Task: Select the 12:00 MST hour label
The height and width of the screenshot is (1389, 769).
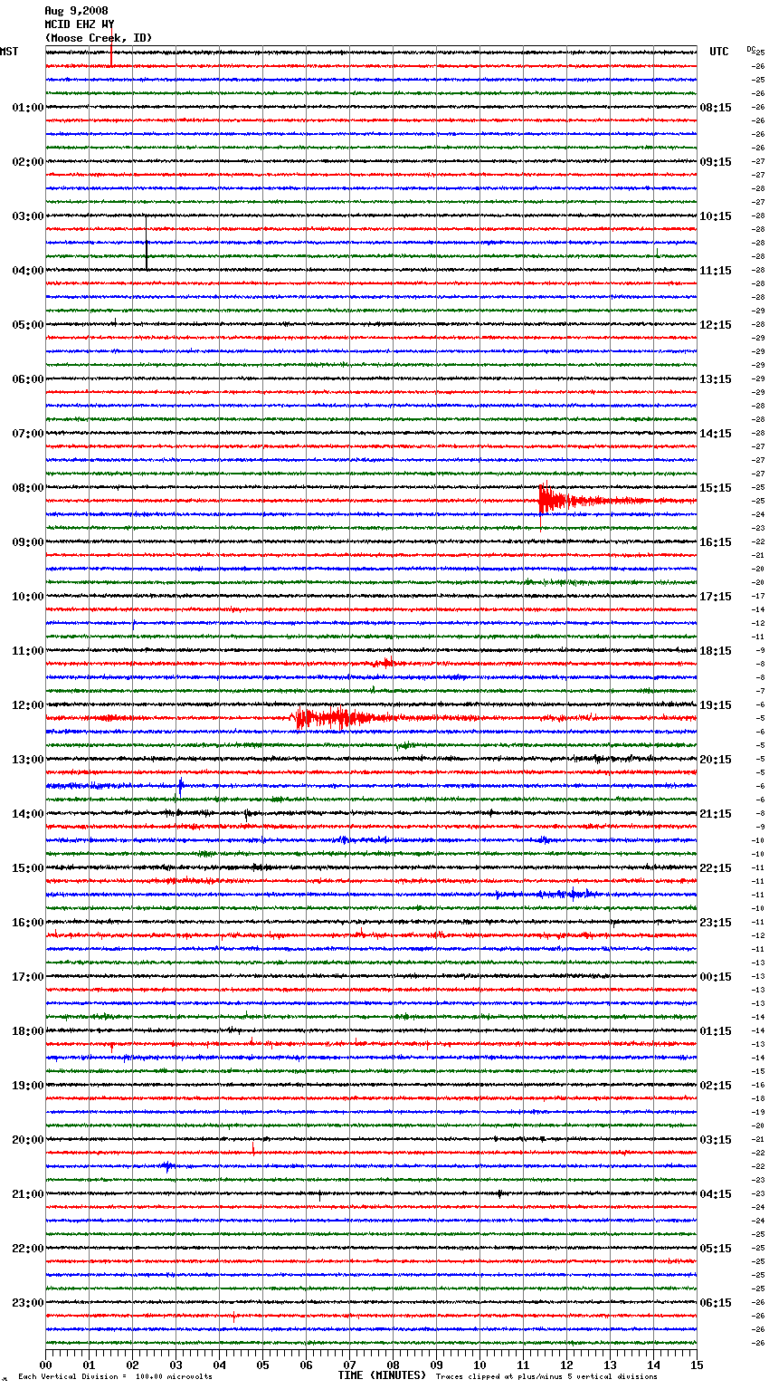Action: click(x=28, y=705)
